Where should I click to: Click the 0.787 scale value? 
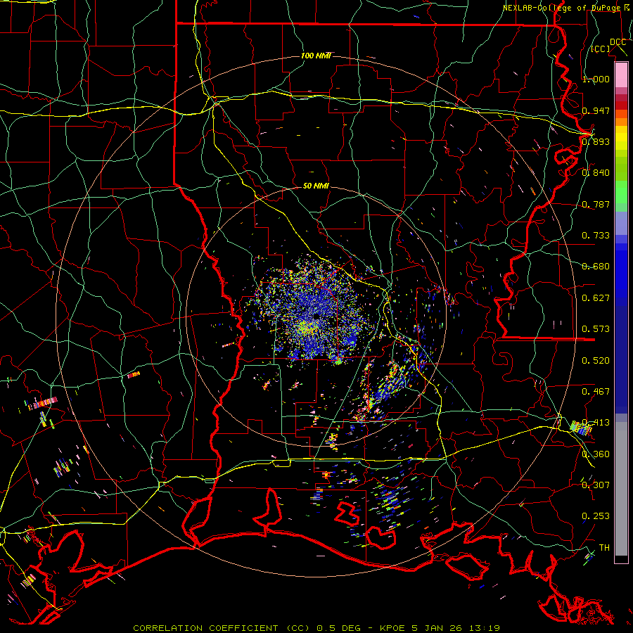pyautogui.click(x=596, y=204)
